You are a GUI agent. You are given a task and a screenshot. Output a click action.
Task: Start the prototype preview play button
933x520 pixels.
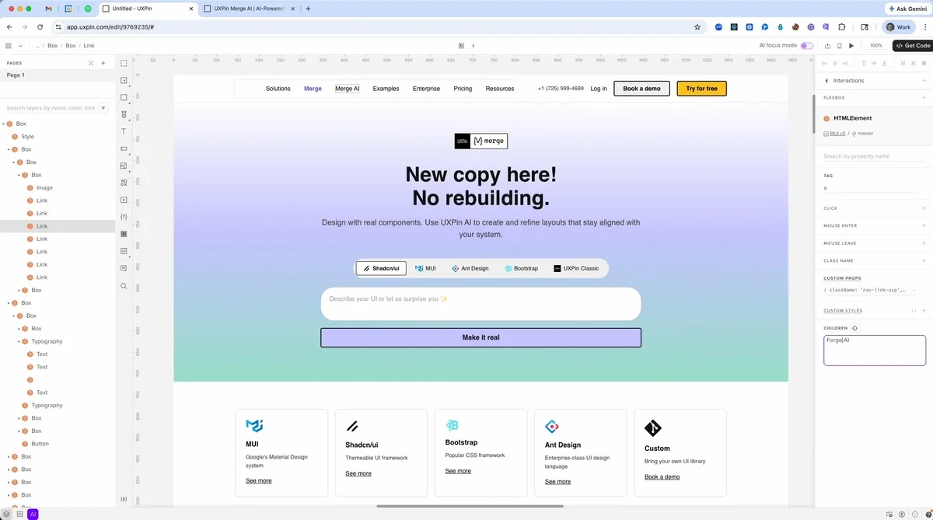click(851, 46)
